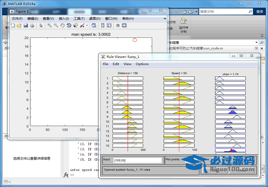Activate the Zoom Out tool

coord(56,25)
